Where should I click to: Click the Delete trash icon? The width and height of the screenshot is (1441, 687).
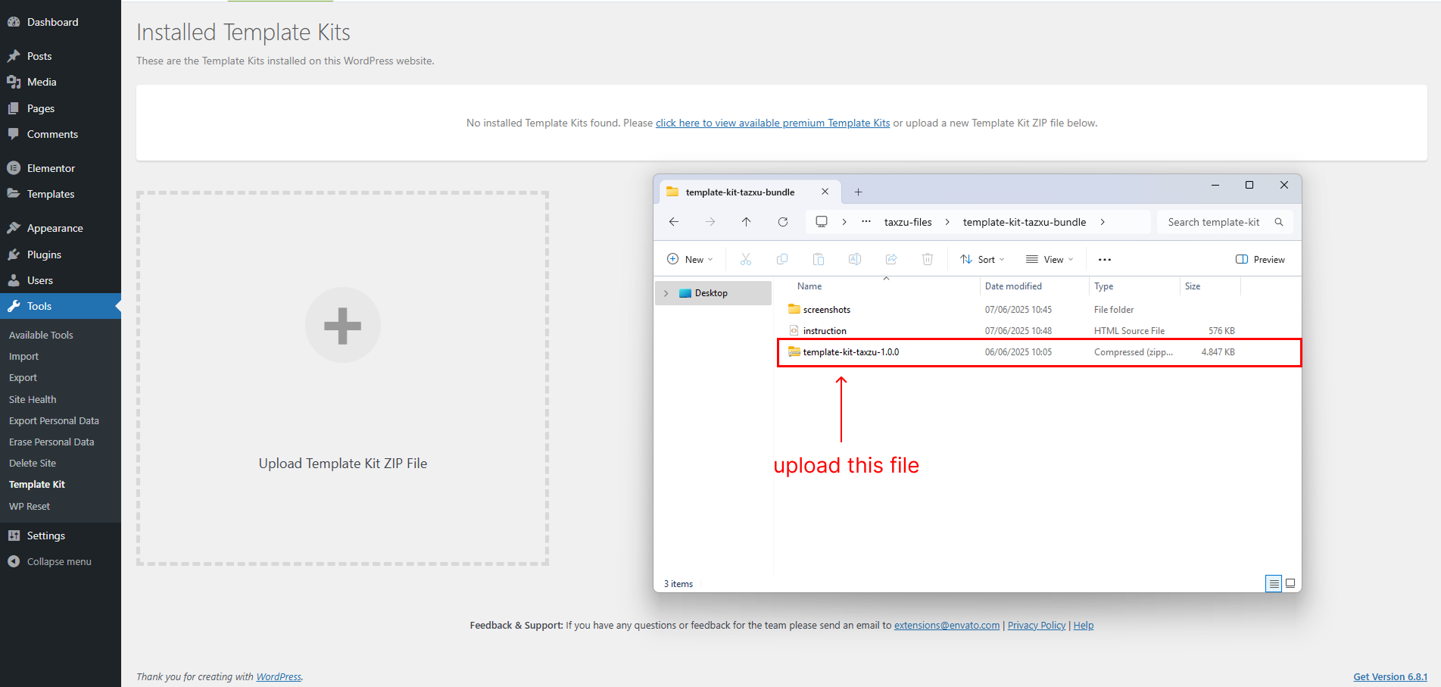coord(928,259)
